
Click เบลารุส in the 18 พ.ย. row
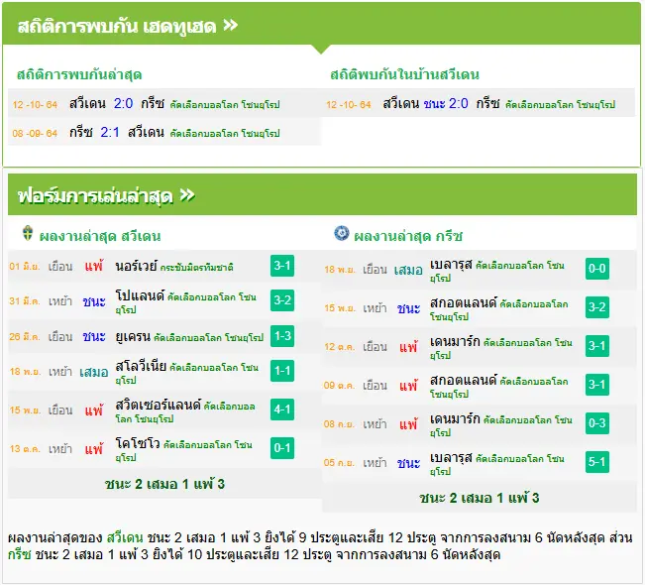click(x=451, y=265)
